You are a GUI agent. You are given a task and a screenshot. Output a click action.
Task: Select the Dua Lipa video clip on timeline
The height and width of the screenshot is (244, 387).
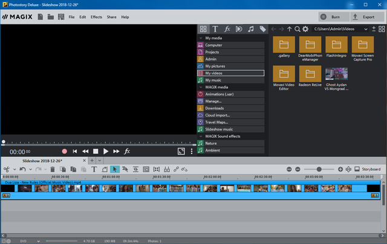pyautogui.click(x=190, y=188)
